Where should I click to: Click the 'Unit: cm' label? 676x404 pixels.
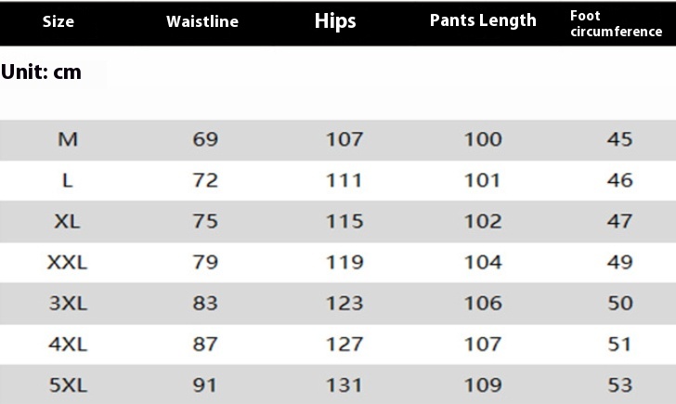(x=42, y=72)
